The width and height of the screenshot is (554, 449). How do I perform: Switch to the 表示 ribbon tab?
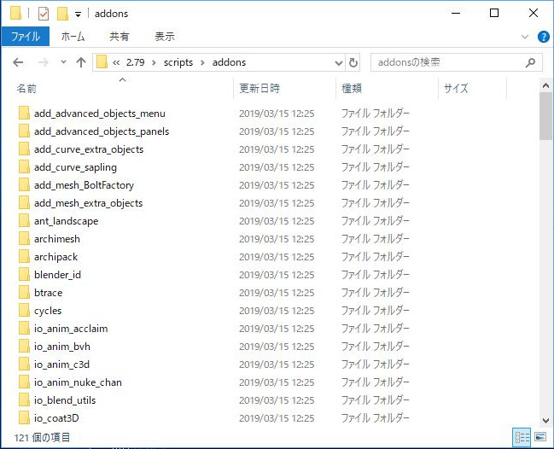pos(164,37)
